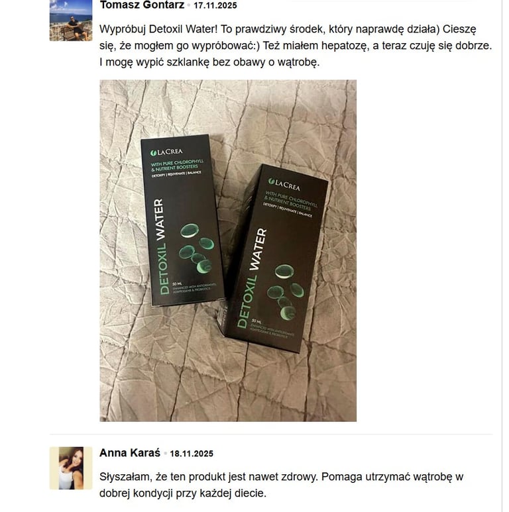This screenshot has width=509, height=512.
Task: Click the LaCrea logo on right box
Action: 284,184
